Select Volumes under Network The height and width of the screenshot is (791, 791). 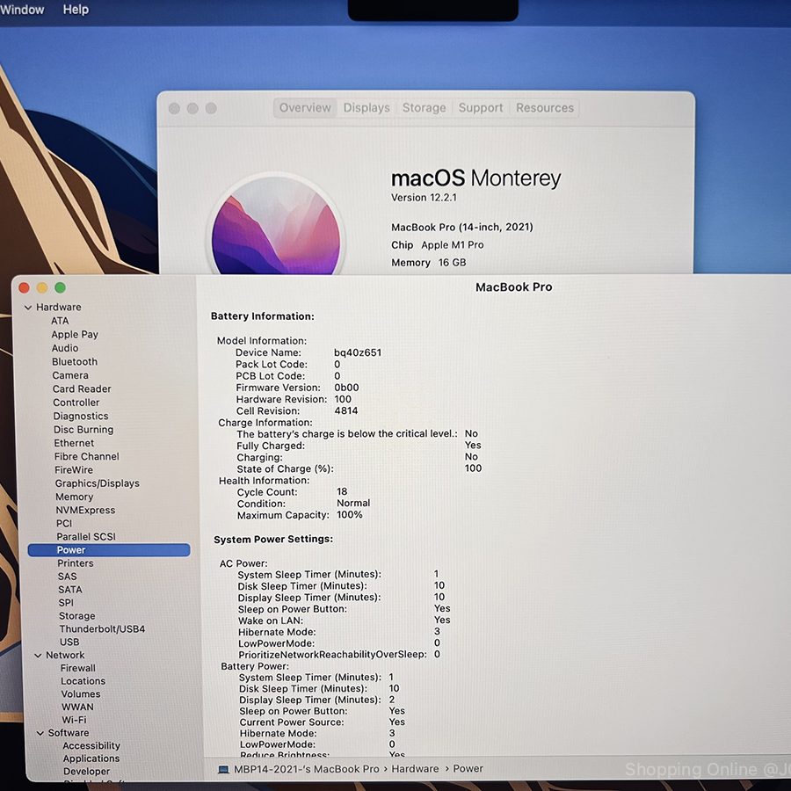click(x=81, y=694)
